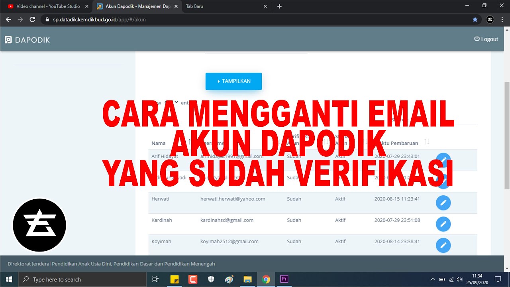510x287 pixels.
Task: Open the Camtasia app on the taskbar
Action: pos(192,279)
